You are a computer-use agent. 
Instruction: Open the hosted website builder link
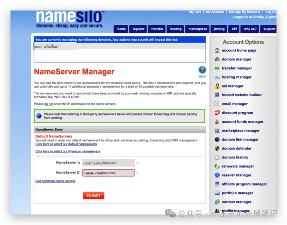tap(242, 95)
